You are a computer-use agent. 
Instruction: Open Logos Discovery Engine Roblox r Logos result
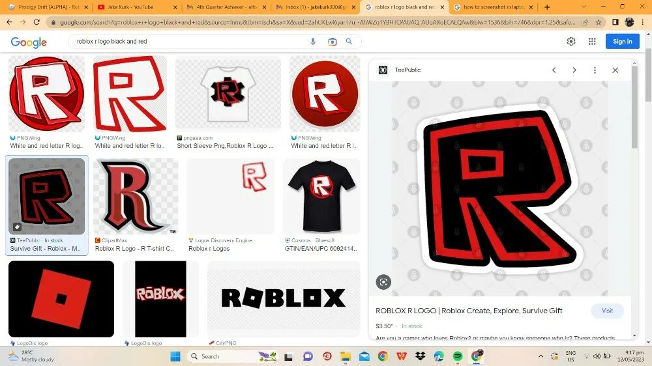coord(231,197)
